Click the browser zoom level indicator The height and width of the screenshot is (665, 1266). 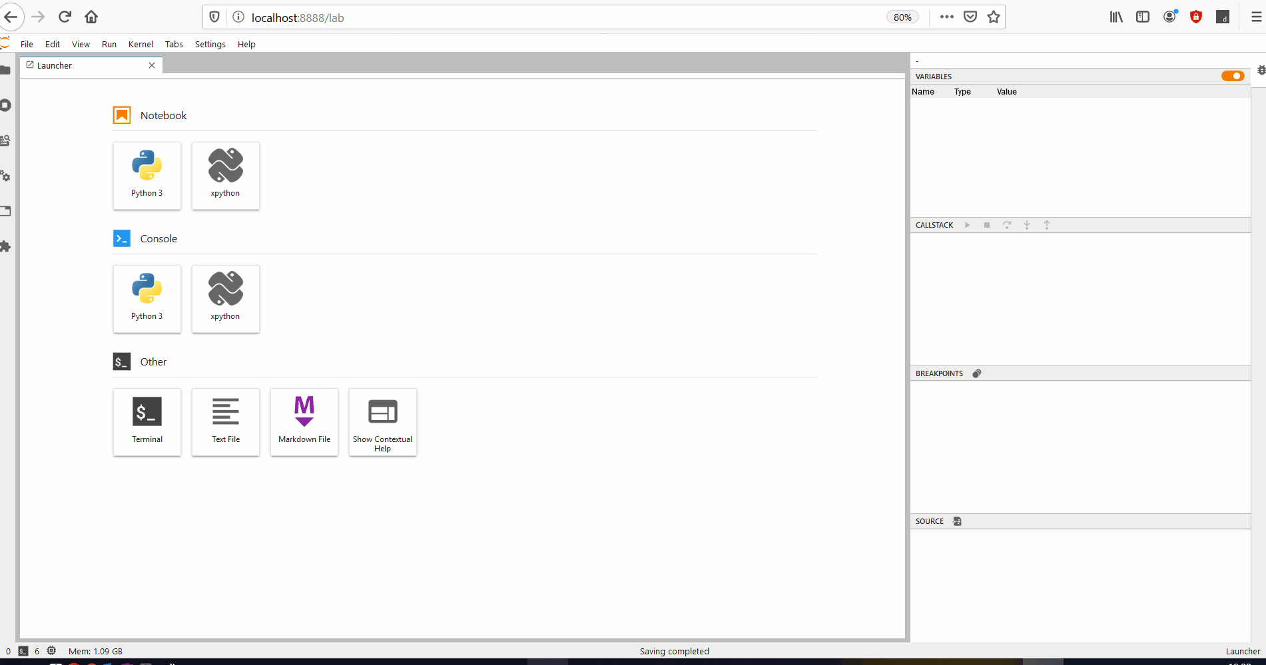click(902, 17)
